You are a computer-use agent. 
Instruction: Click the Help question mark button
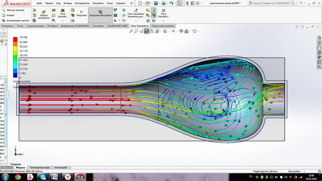(x=301, y=3)
